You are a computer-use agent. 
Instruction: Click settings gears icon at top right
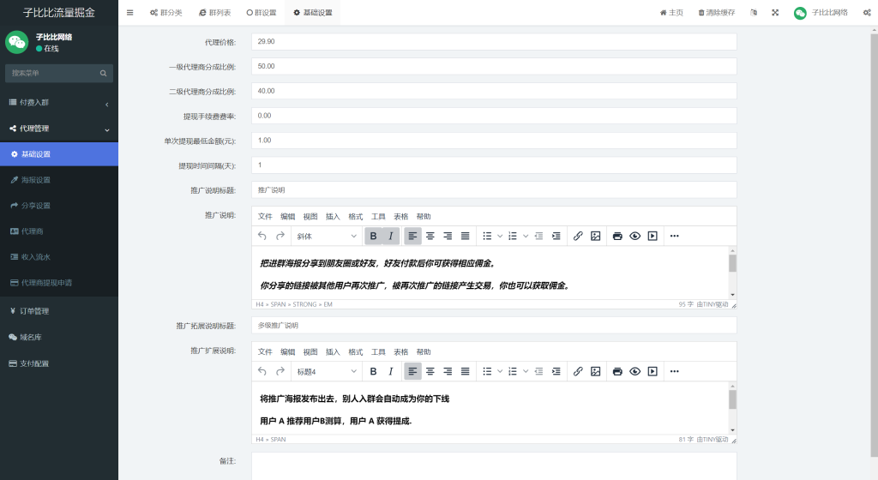[864, 13]
